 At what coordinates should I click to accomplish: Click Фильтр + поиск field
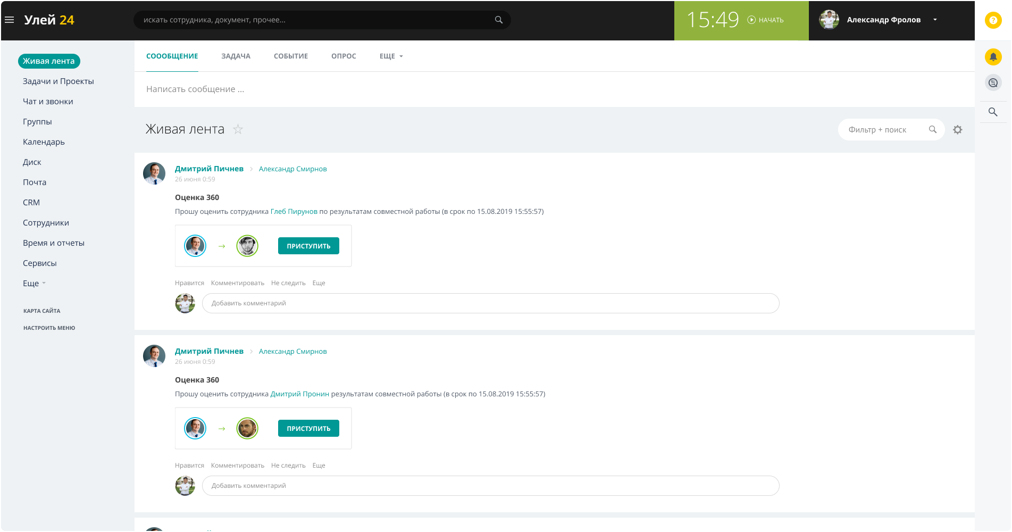(x=891, y=130)
